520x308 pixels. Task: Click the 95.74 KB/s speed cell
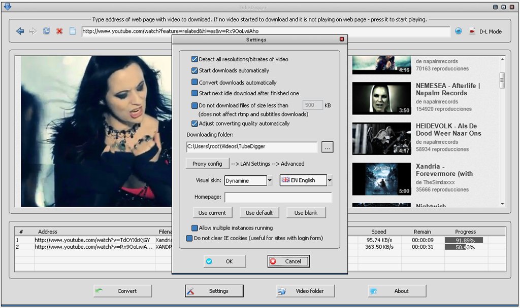(379, 240)
